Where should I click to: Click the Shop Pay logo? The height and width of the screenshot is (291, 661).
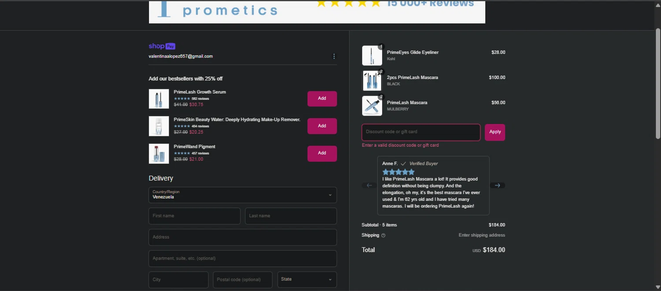point(162,46)
